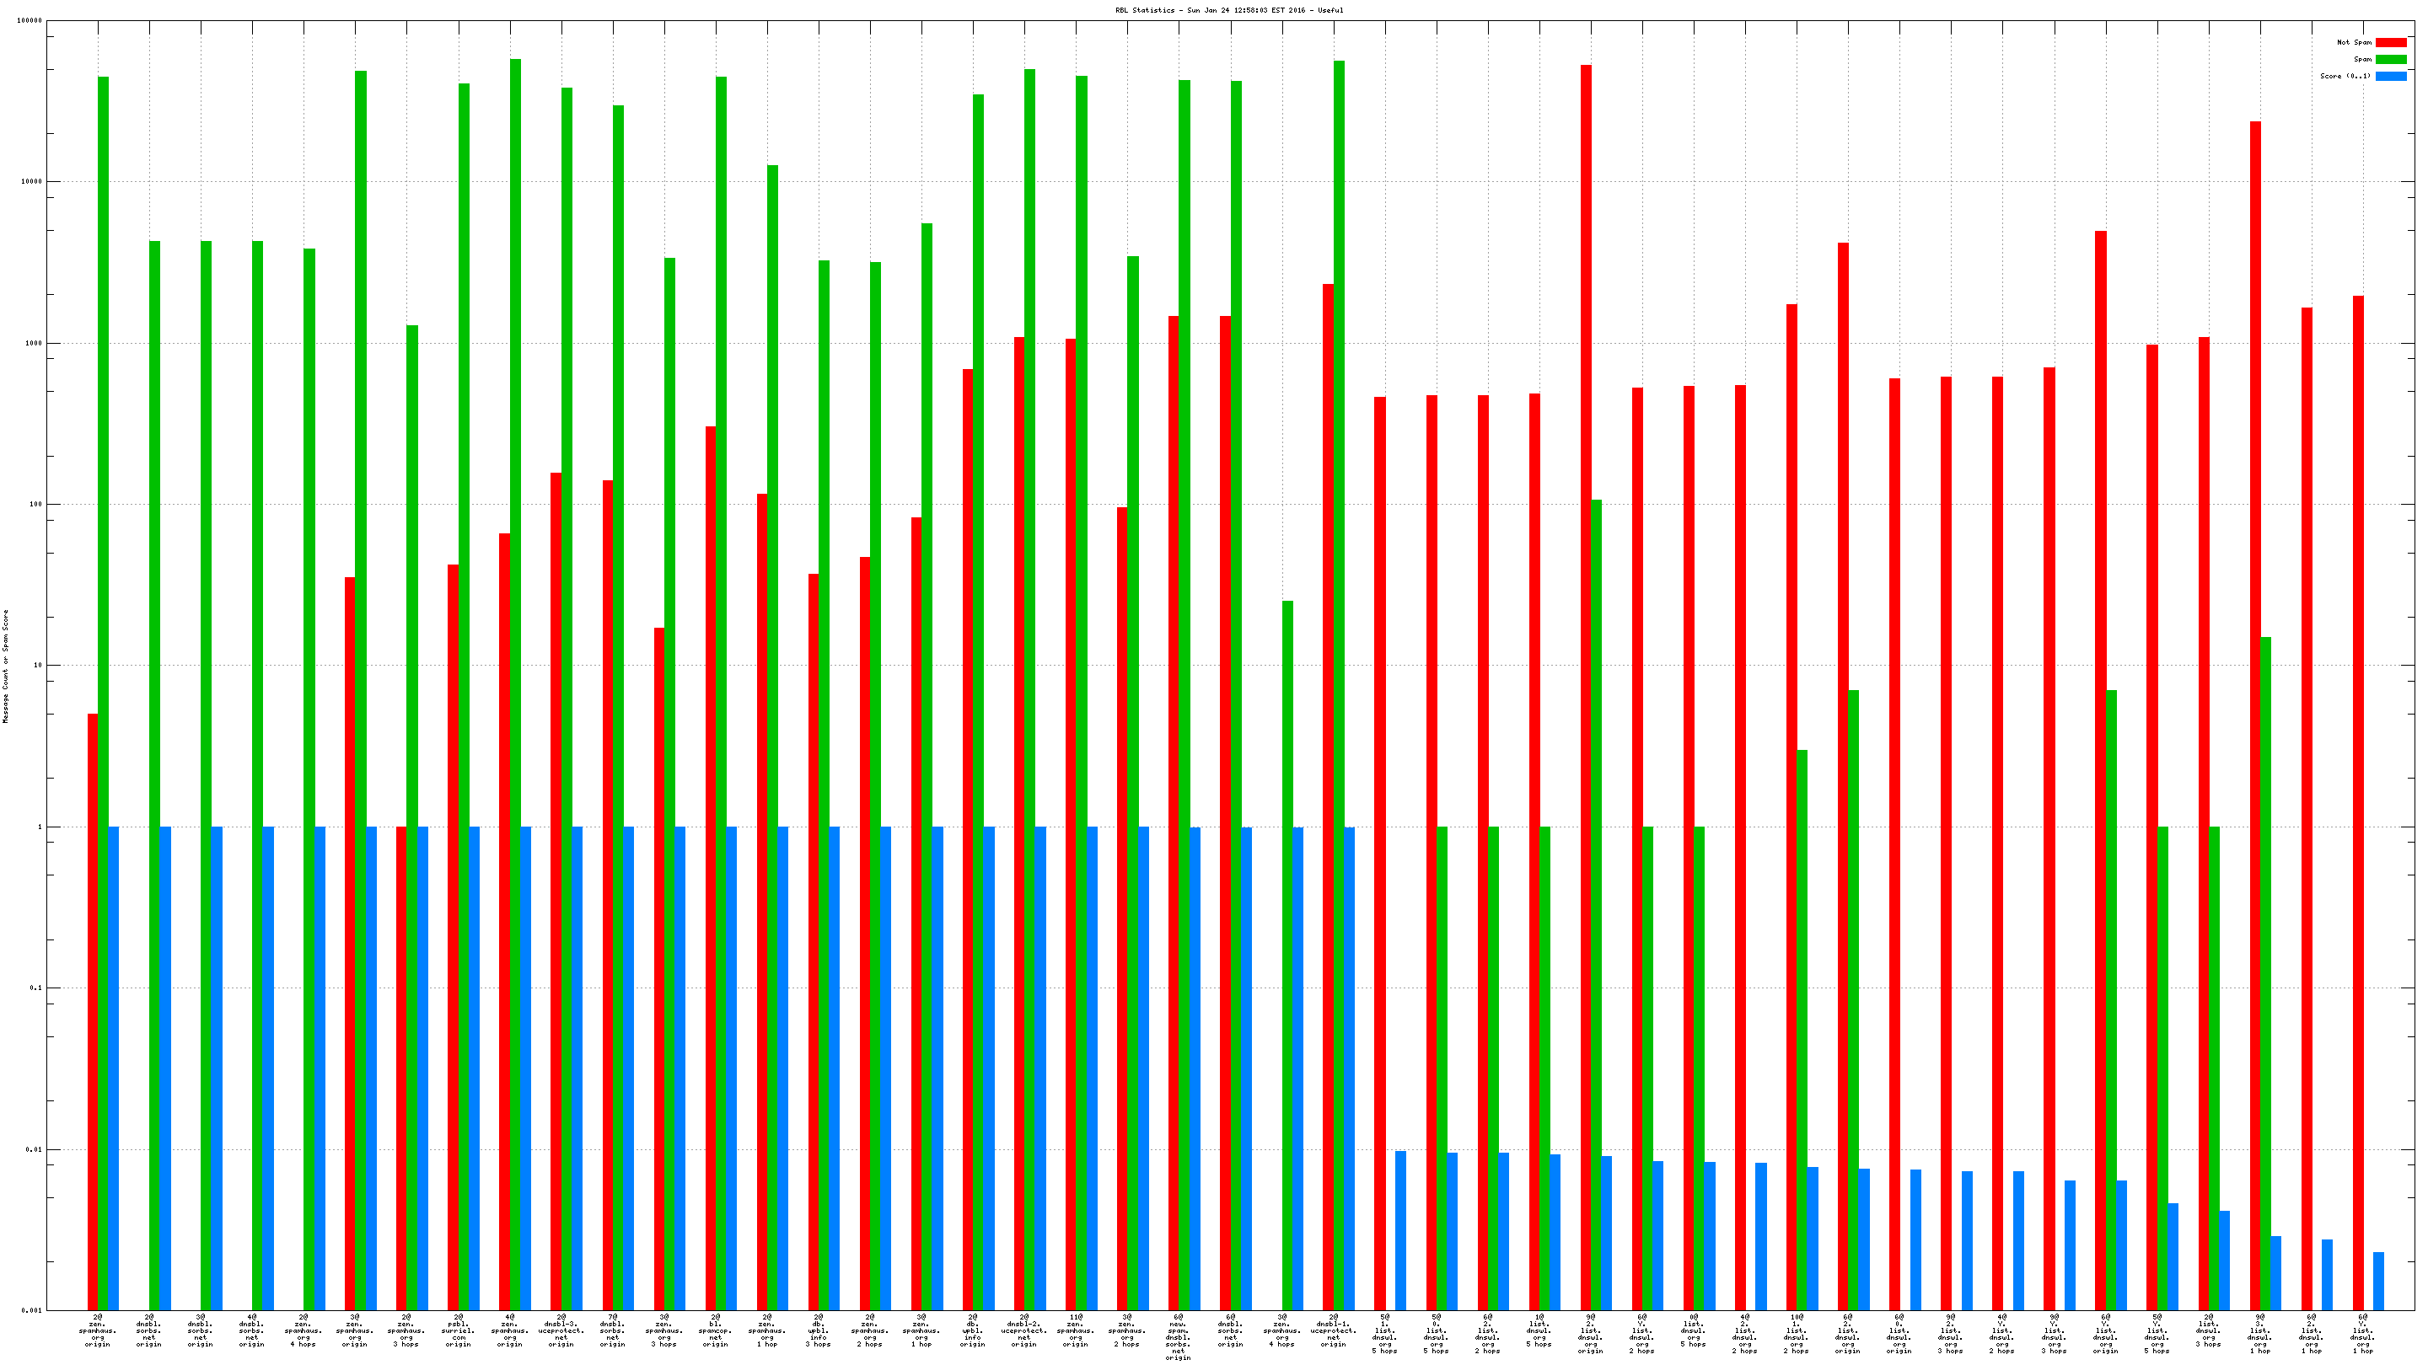Viewport: 2428px width, 1365px height.
Task: Click the 0.1 y-axis tick label
Action: (x=37, y=988)
